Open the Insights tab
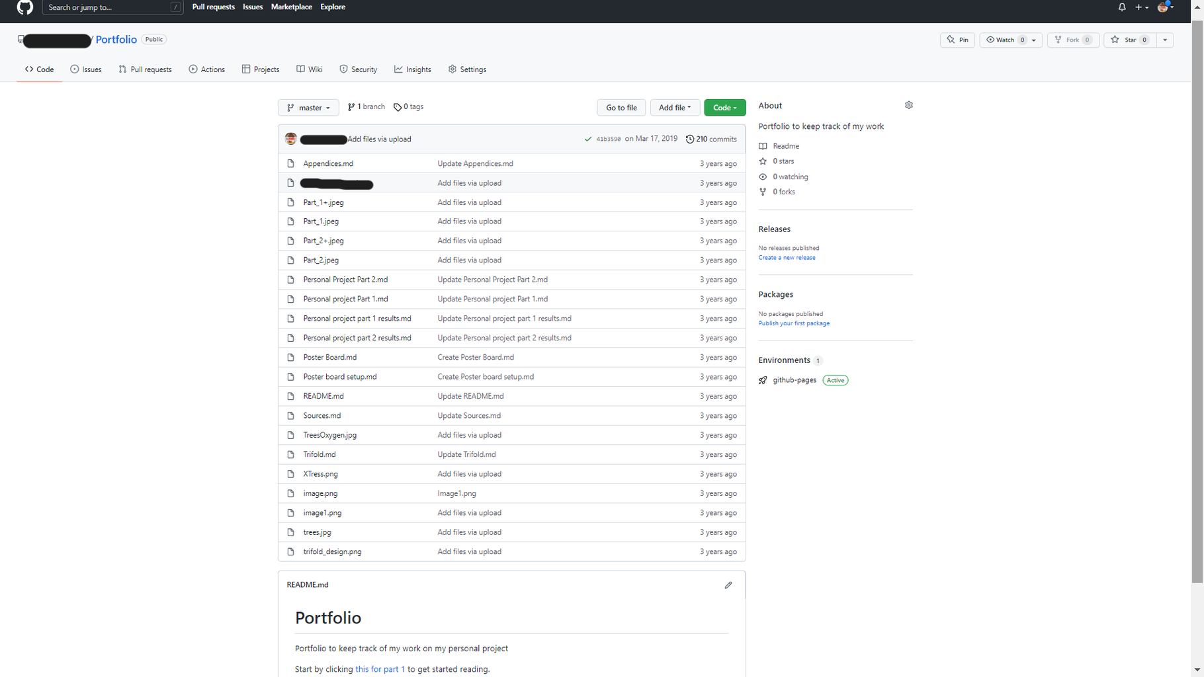 pyautogui.click(x=413, y=69)
